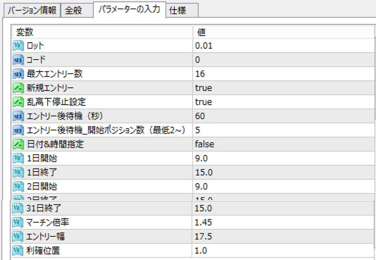This screenshot has height=260, width=376.
Task: Open the 全般 tab
Action: [77, 11]
